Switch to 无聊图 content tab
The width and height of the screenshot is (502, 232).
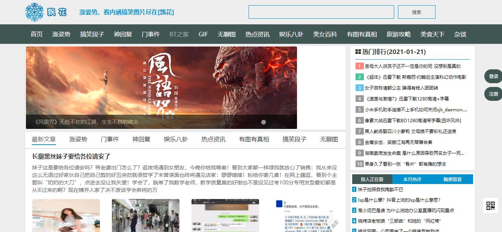coord(329,139)
